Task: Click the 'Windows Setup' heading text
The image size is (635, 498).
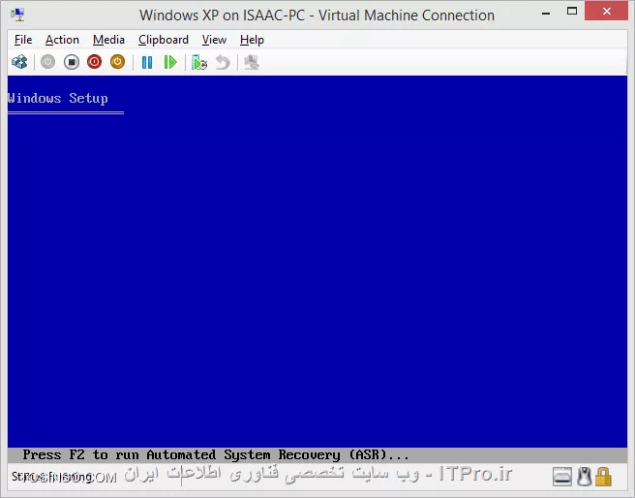Action: 57,99
